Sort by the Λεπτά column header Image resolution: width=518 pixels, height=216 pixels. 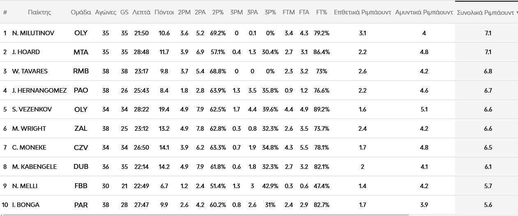click(141, 12)
